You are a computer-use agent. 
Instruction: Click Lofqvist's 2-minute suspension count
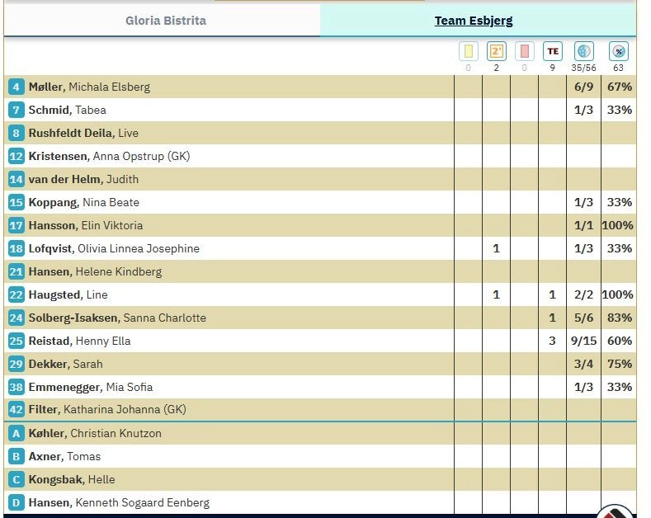[496, 248]
